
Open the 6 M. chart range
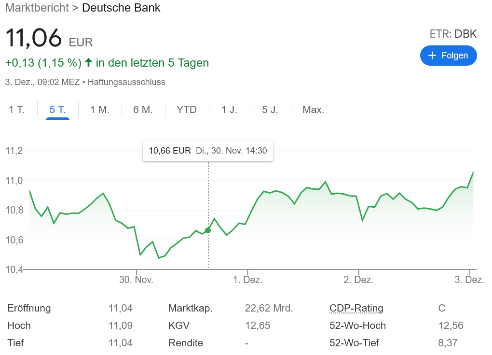[142, 110]
